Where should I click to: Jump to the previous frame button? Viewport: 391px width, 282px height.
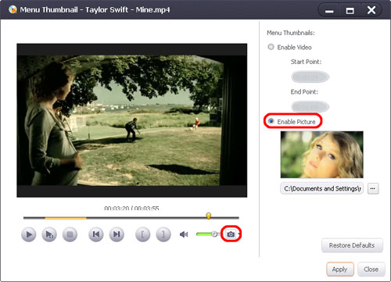tap(96, 234)
